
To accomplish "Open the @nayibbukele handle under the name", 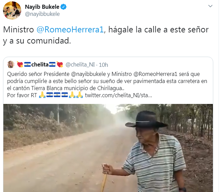I will [x=42, y=14].
